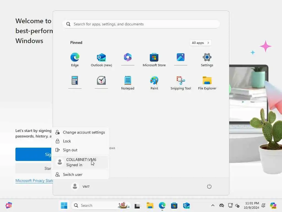The image size is (282, 212).
Task: Click the Microsoft Privacy Statement link
Action: 34,181
